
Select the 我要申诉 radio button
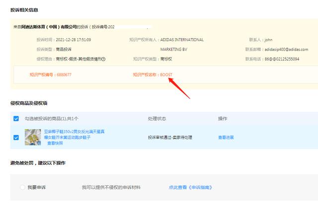(x=22, y=187)
